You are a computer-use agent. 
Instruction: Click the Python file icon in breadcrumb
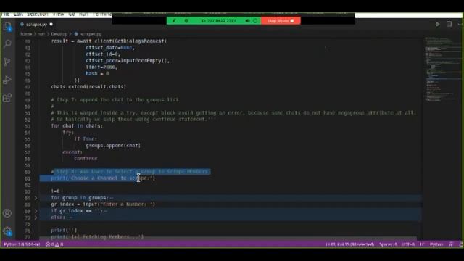pos(76,34)
